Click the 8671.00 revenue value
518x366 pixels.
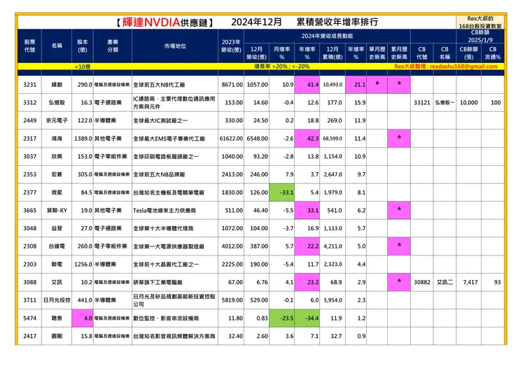click(232, 85)
